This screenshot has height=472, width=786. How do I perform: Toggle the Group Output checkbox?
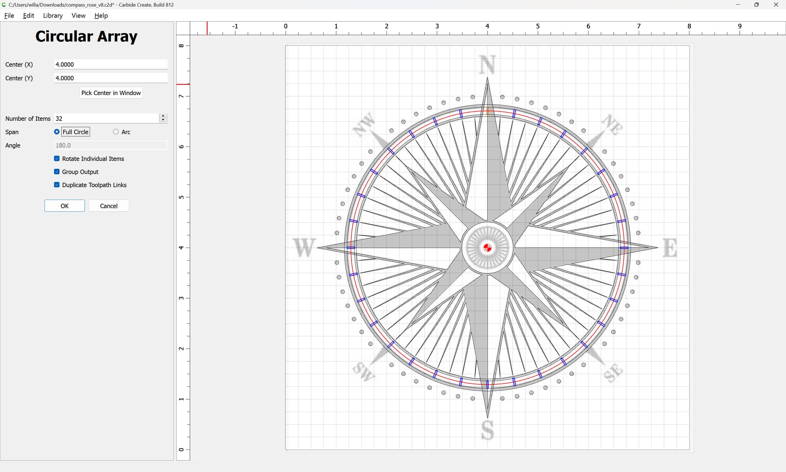(x=57, y=172)
